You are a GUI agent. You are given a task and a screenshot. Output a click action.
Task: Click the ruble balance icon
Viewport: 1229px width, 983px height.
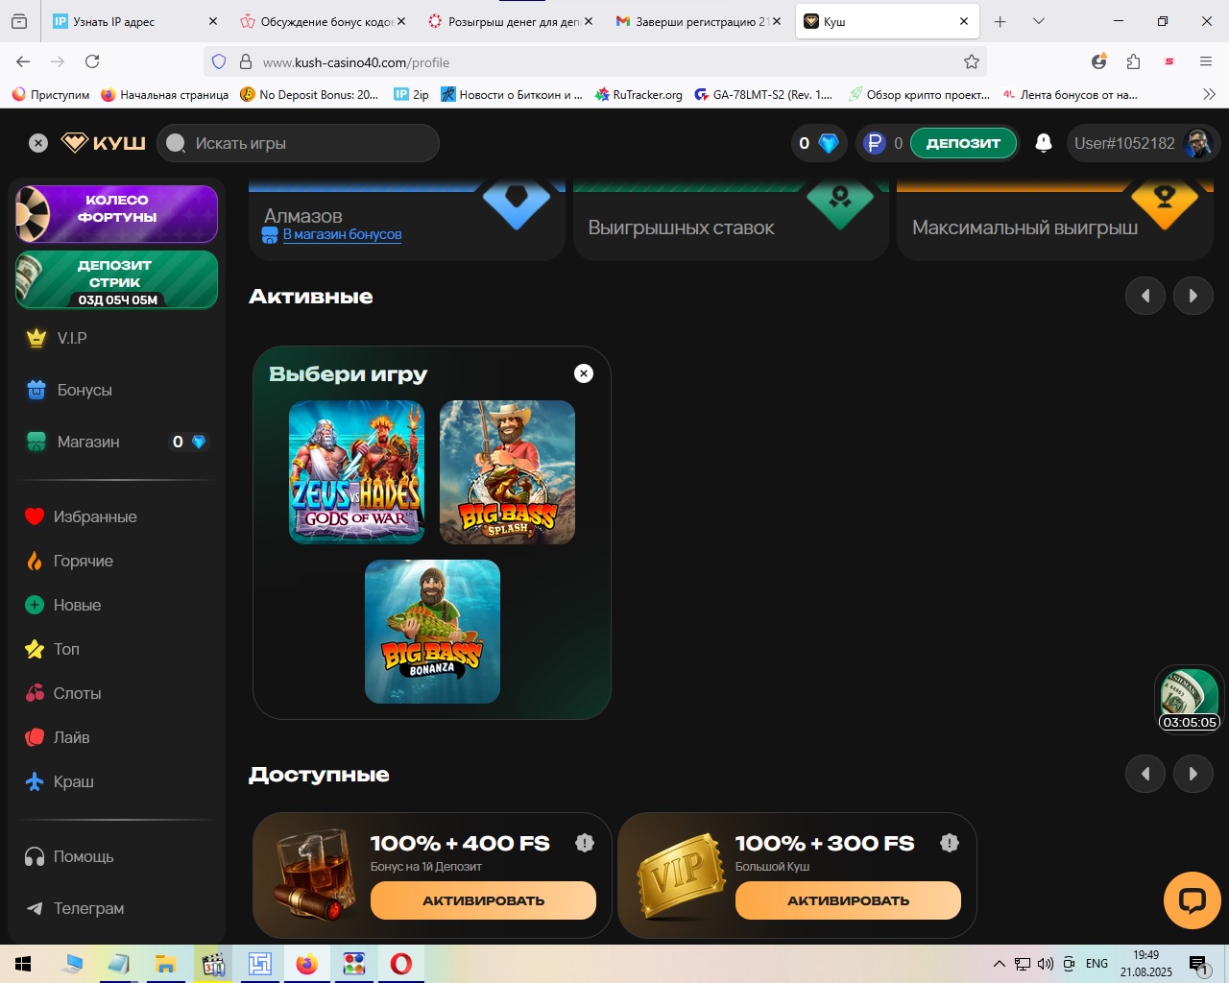click(x=875, y=143)
